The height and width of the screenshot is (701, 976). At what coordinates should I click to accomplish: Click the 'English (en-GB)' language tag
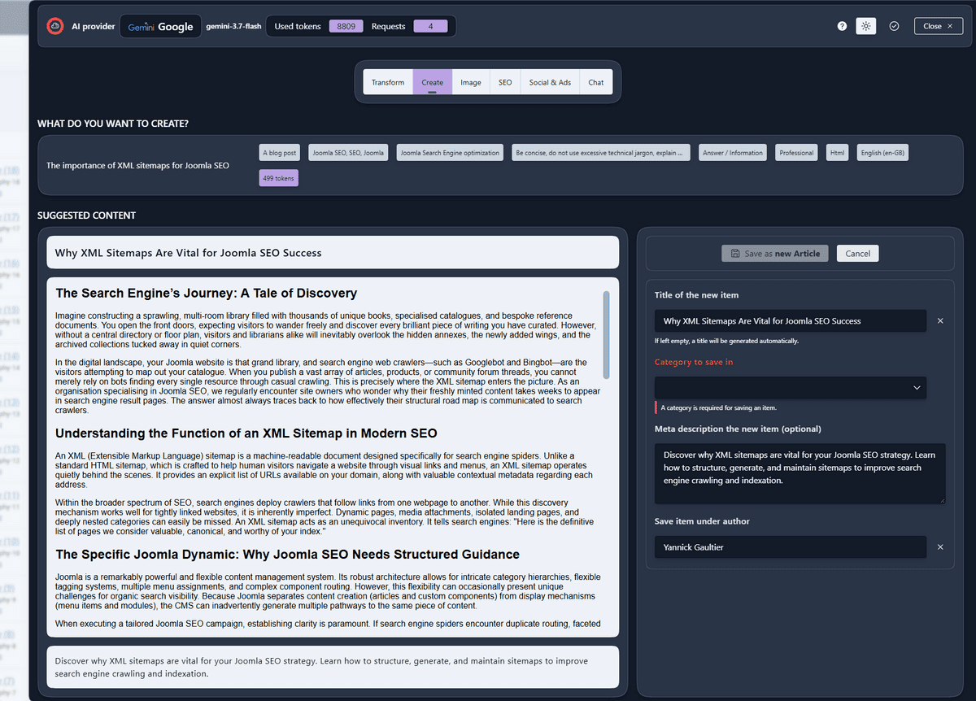point(882,153)
